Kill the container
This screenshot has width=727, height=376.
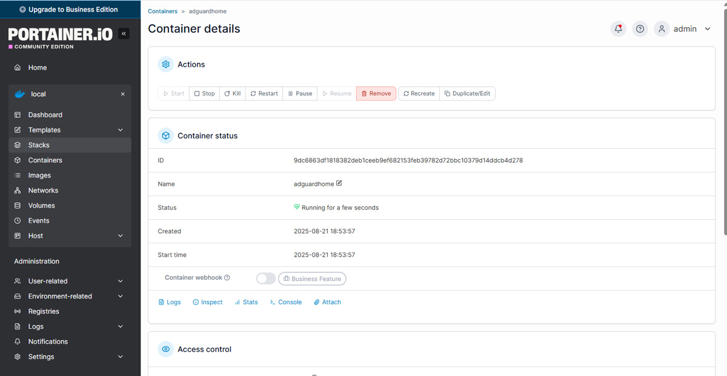(x=232, y=94)
